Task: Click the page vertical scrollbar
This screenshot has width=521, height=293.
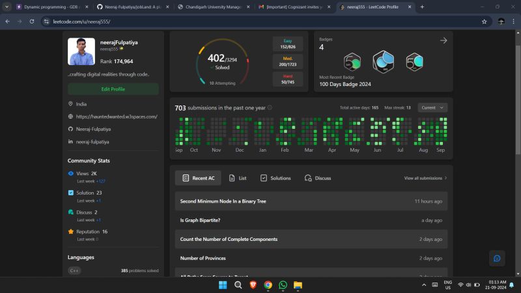Action: [x=518, y=100]
